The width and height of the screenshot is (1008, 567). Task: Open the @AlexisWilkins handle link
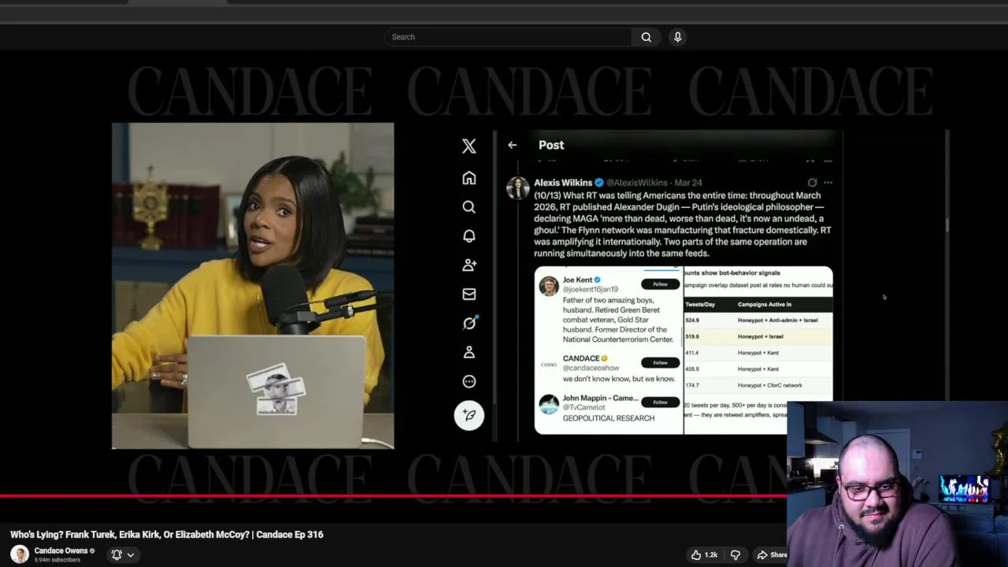(x=637, y=183)
